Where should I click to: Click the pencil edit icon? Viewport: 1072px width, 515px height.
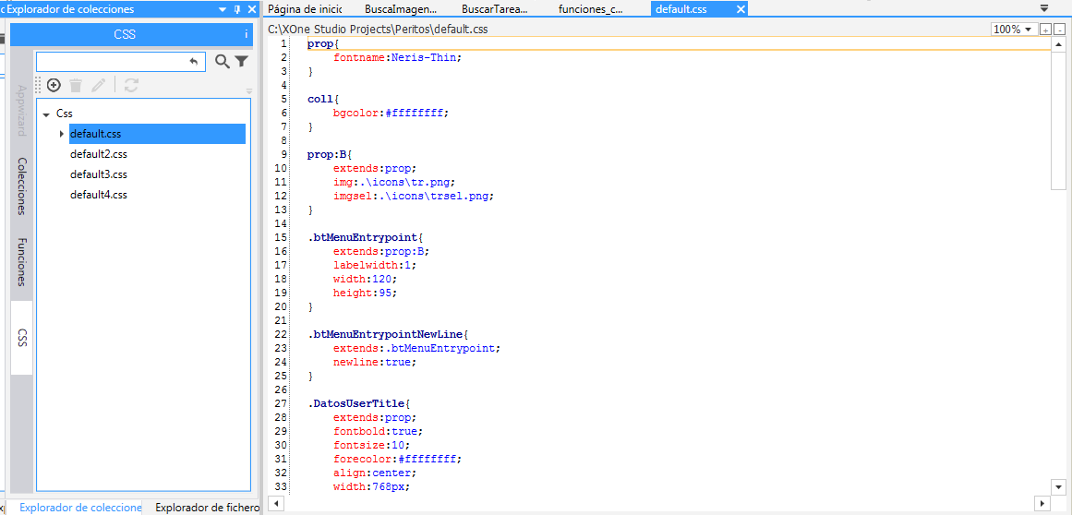(x=99, y=85)
